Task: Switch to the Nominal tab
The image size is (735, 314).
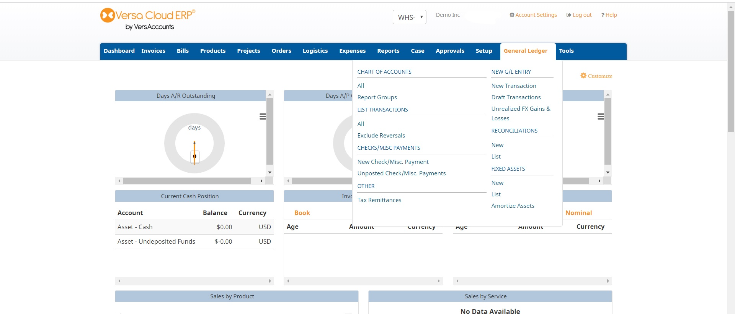Action: 578,213
